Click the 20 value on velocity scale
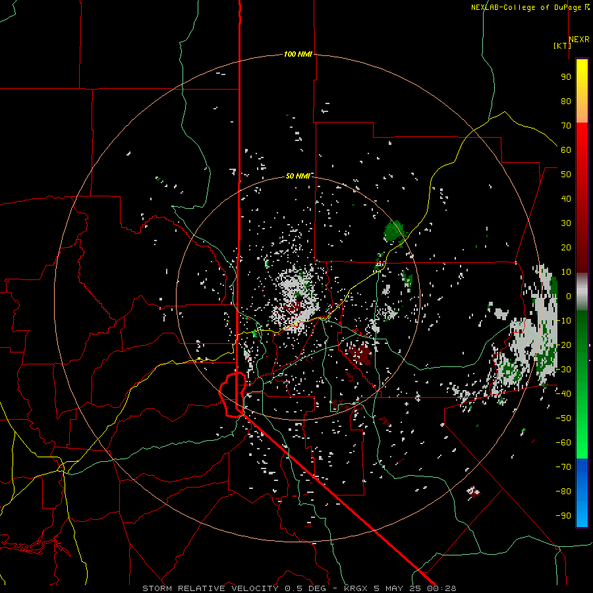 point(566,248)
